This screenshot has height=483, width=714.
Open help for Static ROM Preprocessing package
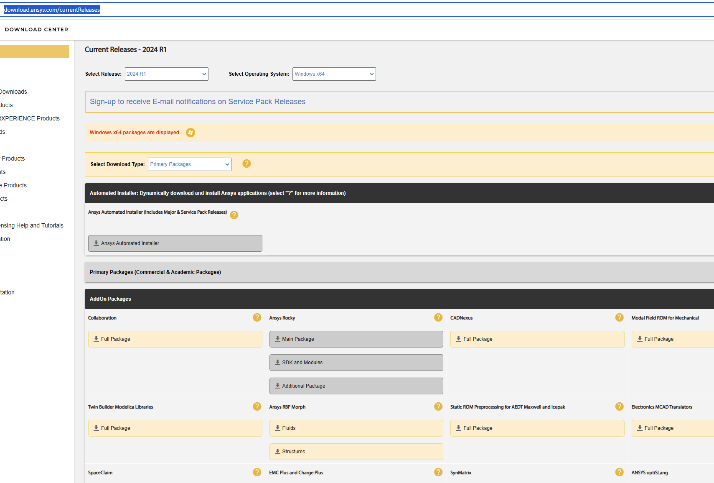tap(619, 406)
